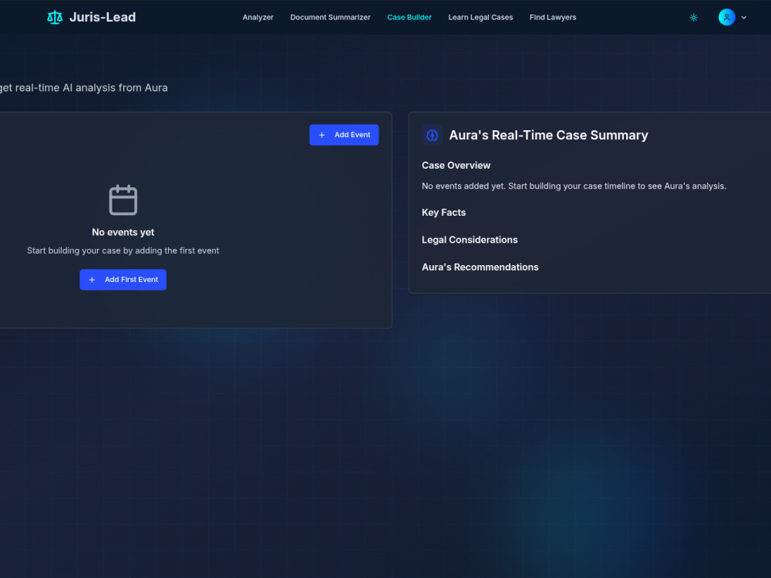Viewport: 771px width, 578px height.
Task: Click the Aura's Real-Time Case Summary heading
Action: 548,135
